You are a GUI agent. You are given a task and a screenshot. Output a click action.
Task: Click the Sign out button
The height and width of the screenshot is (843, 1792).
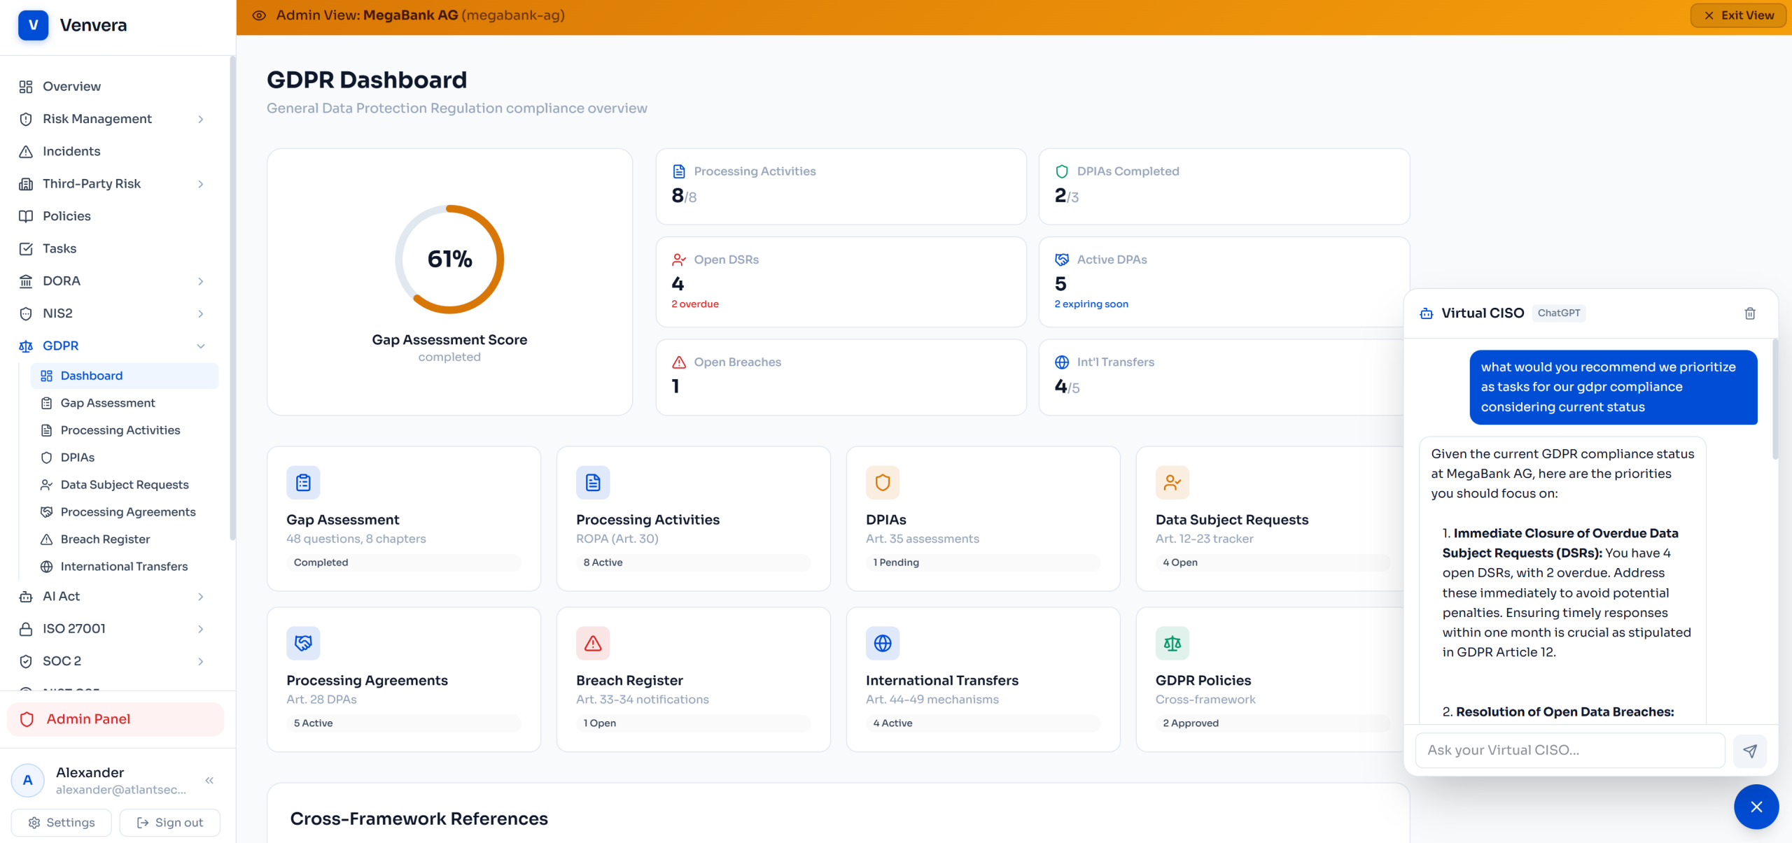(169, 823)
